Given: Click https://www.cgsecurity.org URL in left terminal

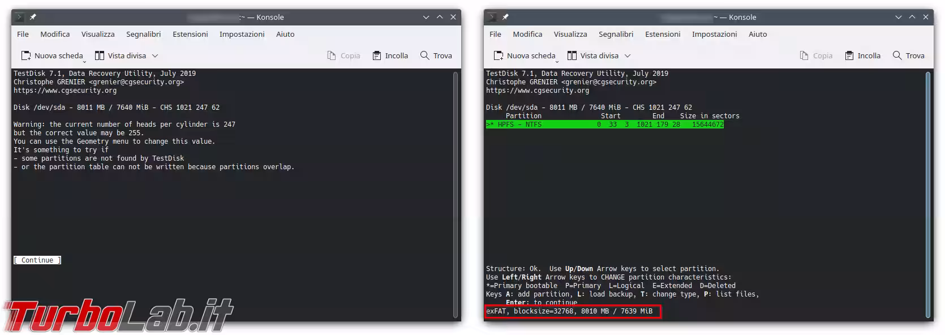Looking at the screenshot, I should [x=65, y=91].
